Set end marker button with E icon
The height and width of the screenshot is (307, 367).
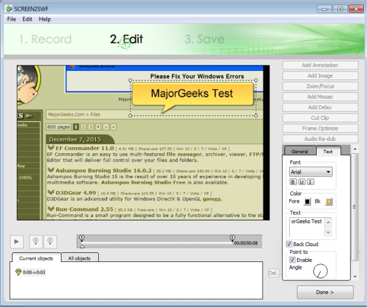pos(50,242)
